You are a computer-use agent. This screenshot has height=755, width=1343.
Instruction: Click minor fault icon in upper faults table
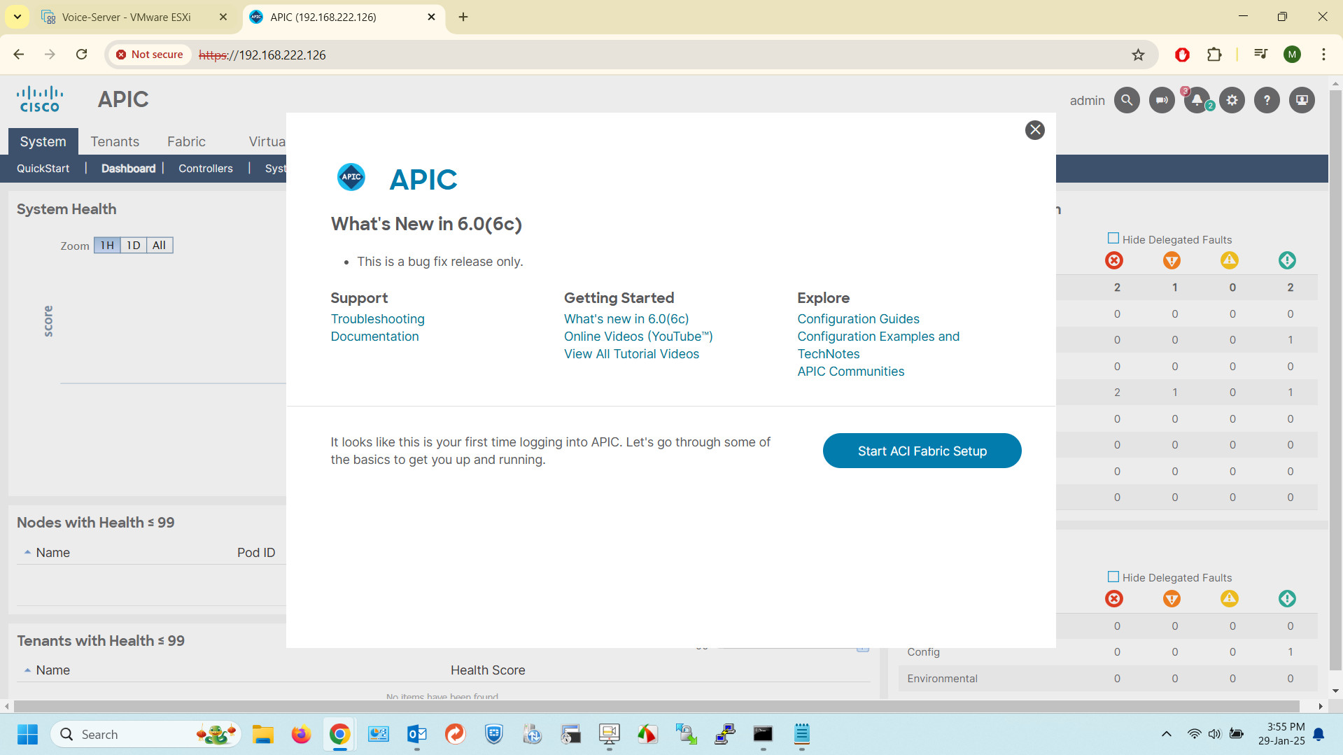(1230, 261)
